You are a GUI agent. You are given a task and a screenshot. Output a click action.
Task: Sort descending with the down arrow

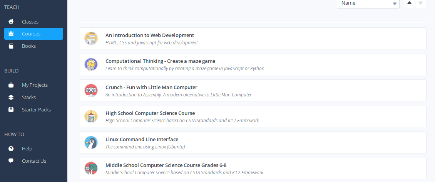click(421, 3)
